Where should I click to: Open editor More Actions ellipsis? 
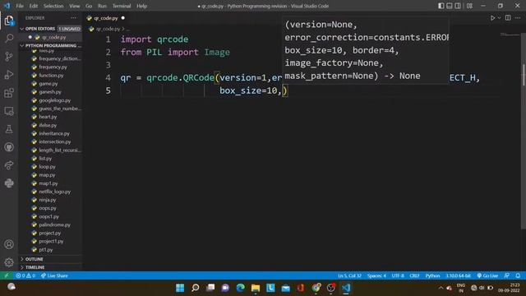(518, 18)
